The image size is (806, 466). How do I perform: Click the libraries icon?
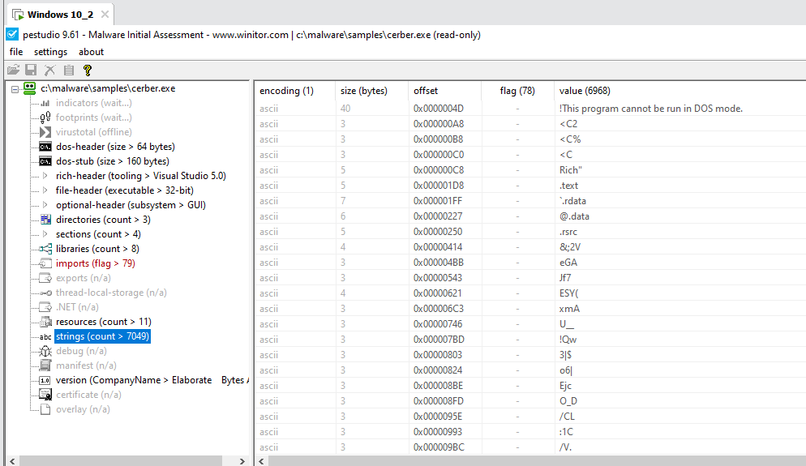click(45, 249)
